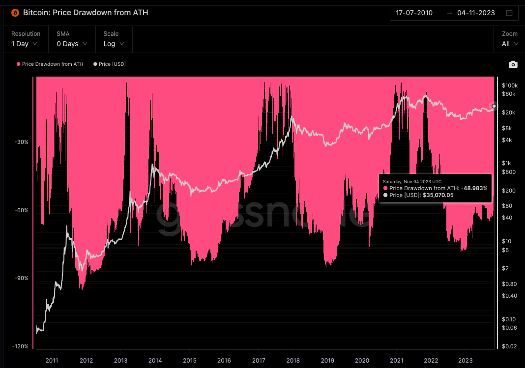Click the $1k right axis label
This screenshot has width=525, height=368.
tap(506, 163)
